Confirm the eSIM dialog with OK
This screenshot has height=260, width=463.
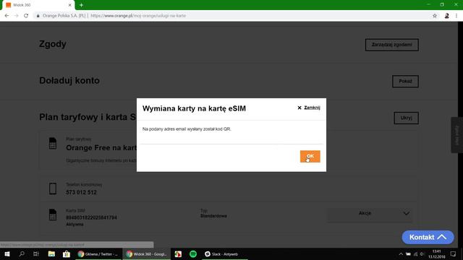pos(310,156)
